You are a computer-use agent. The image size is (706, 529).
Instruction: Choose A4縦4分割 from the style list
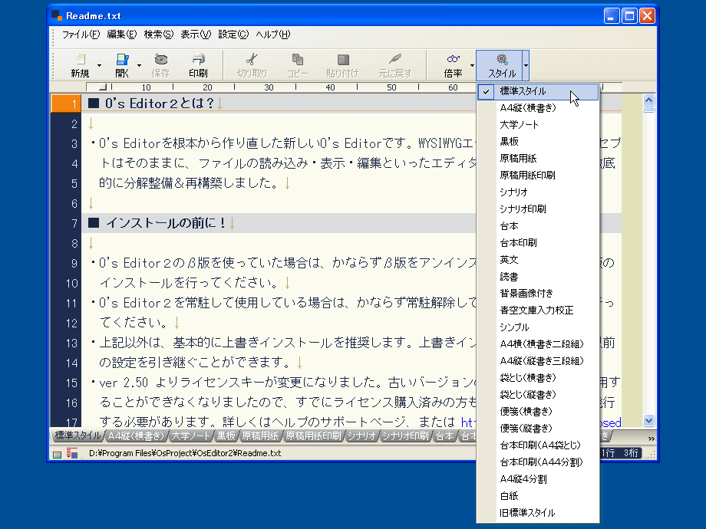[538, 479]
